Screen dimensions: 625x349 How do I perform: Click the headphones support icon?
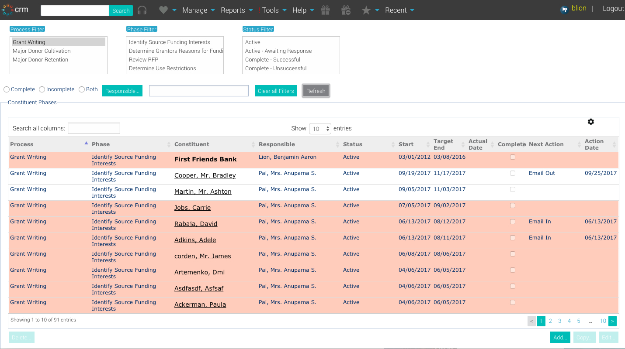[x=142, y=10]
